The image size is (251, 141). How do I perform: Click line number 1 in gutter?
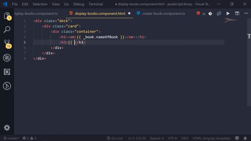25,21
